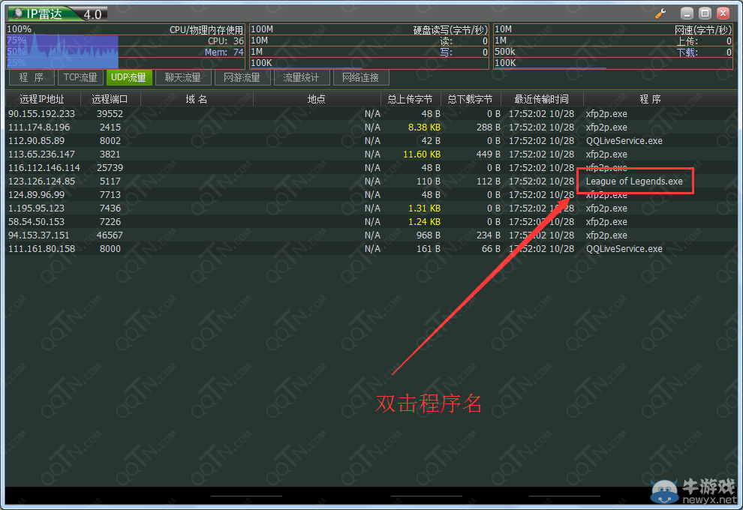Viewport: 743px width, 510px height.
Task: Open the 网络连接 tab
Action: point(360,77)
